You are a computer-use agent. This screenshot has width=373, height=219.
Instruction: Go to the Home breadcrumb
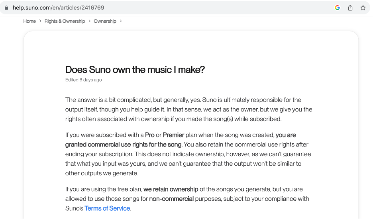tap(29, 21)
